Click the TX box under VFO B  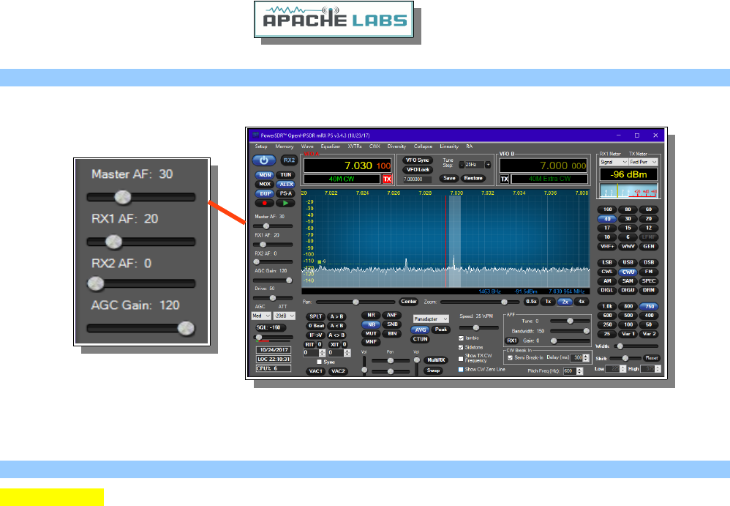pyautogui.click(x=504, y=179)
